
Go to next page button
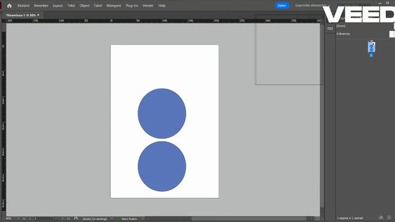pyautogui.click(x=62, y=219)
